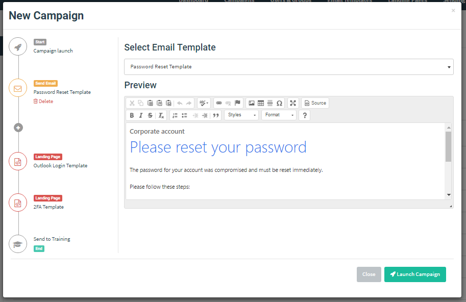Viewport: 466px width, 302px height.
Task: Click the 'Please reset your password' heading
Action: tap(218, 147)
